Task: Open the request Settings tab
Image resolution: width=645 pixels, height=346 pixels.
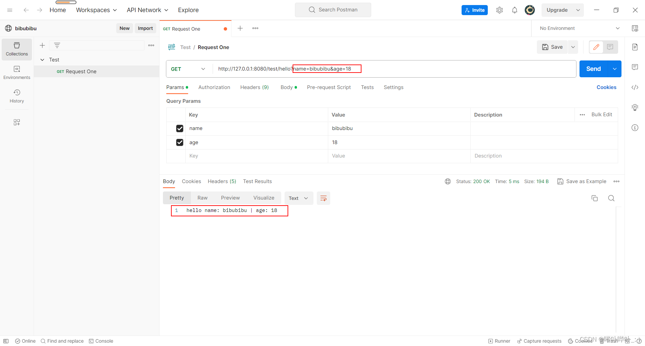Action: (x=394, y=87)
